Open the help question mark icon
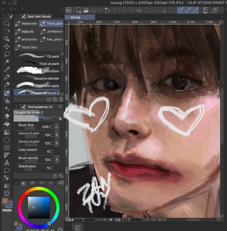Image resolution: width=227 pixels, height=231 pixels. (x=215, y=10)
